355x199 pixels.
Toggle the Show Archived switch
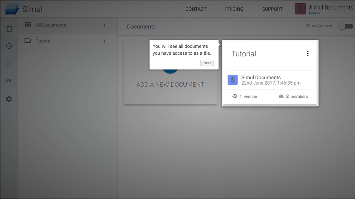[x=346, y=26]
